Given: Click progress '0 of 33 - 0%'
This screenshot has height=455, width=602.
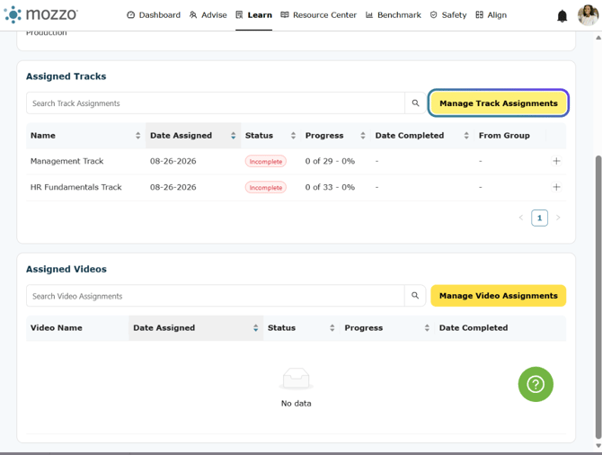Looking at the screenshot, I should point(330,187).
